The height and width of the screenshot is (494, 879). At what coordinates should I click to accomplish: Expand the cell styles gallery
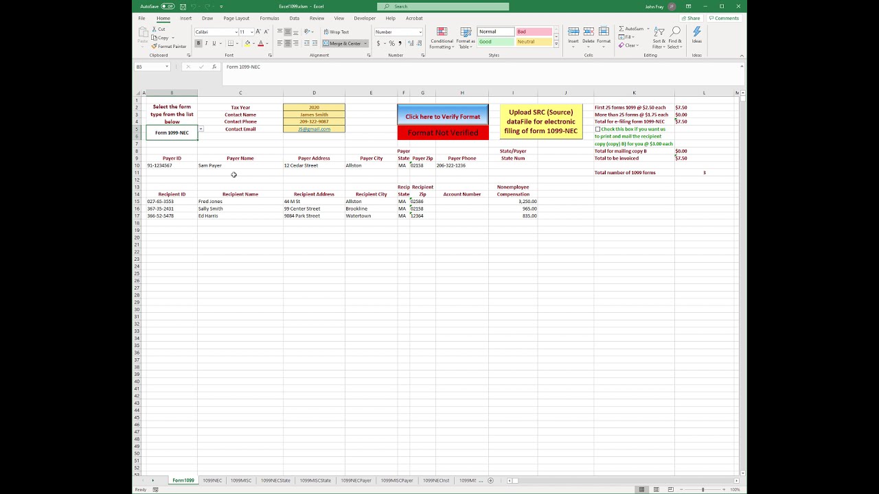(556, 45)
